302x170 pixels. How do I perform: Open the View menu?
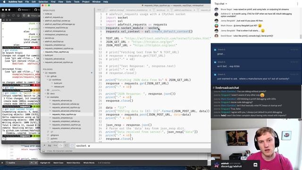click(x=61, y=2)
